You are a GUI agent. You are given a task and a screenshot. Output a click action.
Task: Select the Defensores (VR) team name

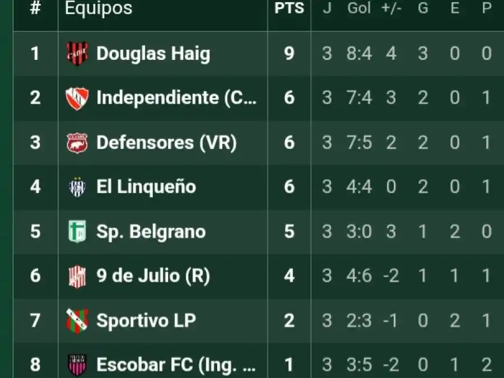[x=166, y=142]
